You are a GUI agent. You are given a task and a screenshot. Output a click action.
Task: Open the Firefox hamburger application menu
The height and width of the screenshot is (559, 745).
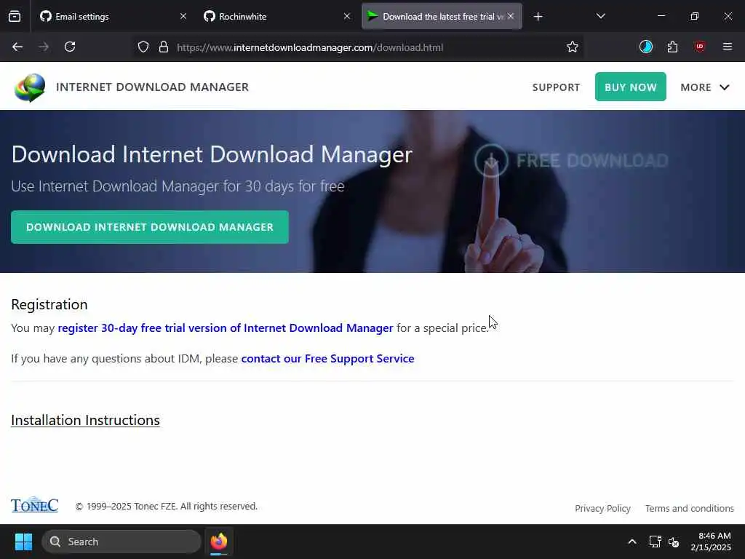click(727, 47)
